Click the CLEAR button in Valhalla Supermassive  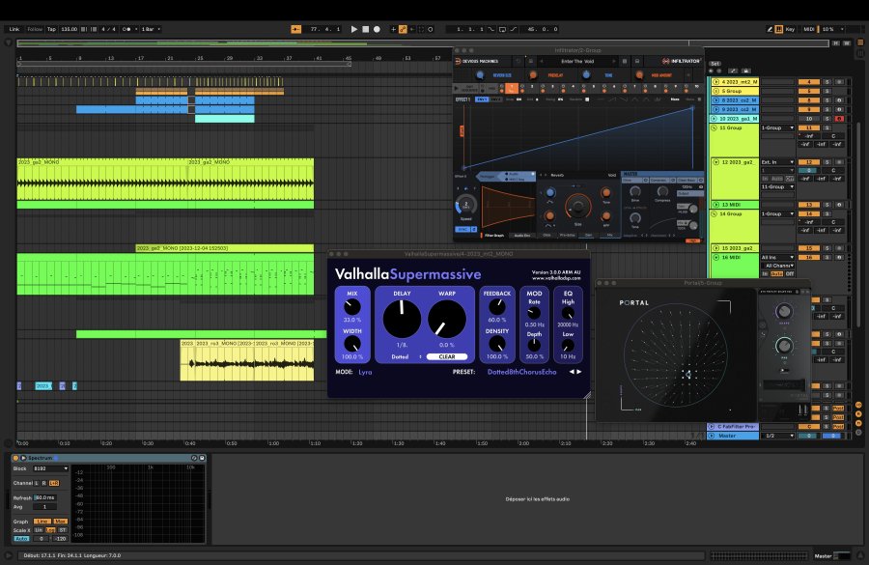pyautogui.click(x=447, y=356)
